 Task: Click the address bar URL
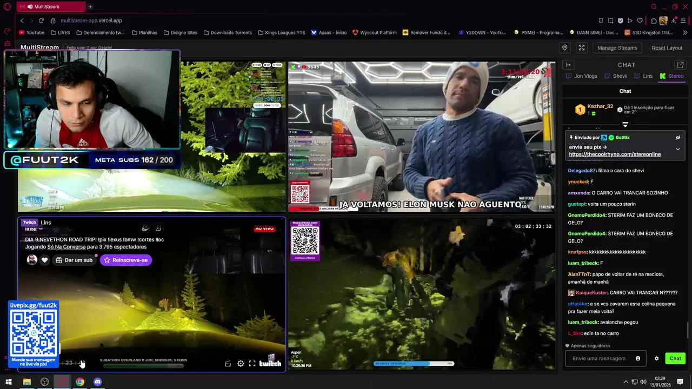(x=91, y=21)
